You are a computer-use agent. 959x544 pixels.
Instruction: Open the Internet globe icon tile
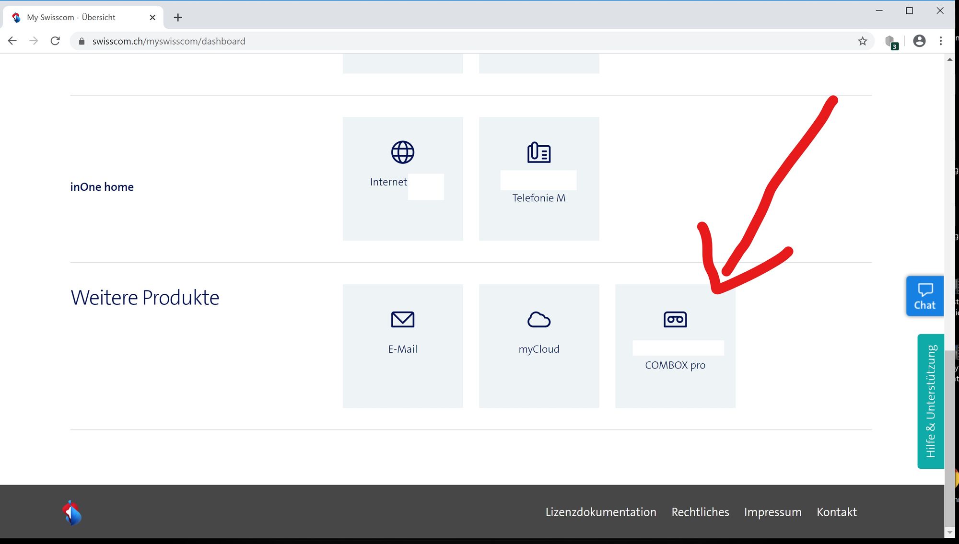(x=402, y=179)
